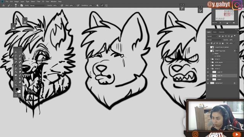Click the background color swatch
The image size is (244, 137).
[19, 91]
